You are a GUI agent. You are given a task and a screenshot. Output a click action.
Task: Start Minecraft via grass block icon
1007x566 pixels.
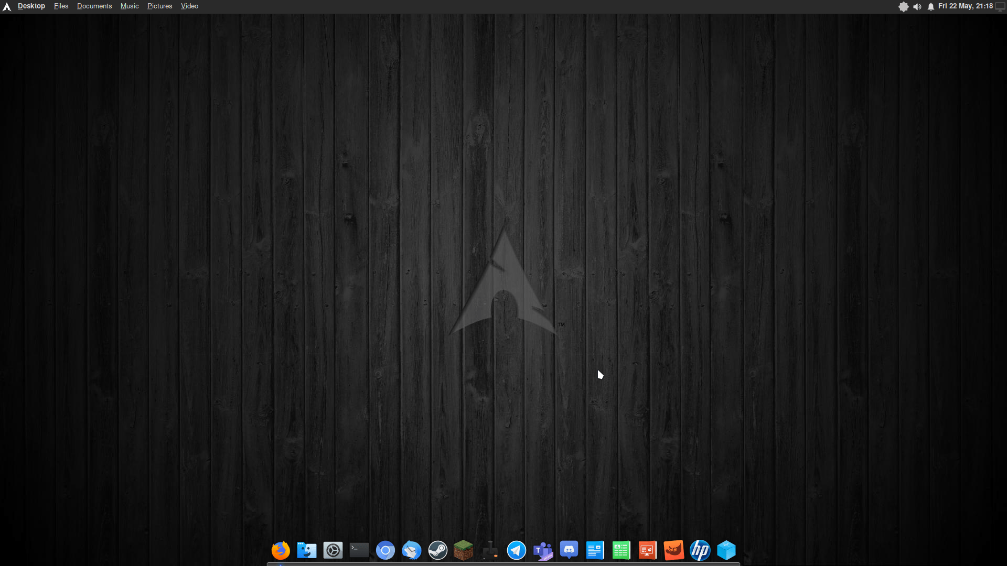coord(464,550)
